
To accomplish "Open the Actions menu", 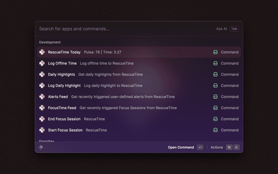I will point(217,147).
